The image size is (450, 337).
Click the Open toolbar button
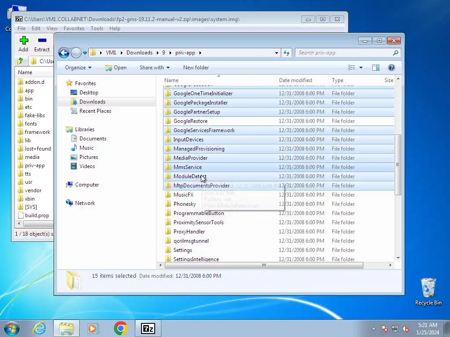tap(116, 68)
